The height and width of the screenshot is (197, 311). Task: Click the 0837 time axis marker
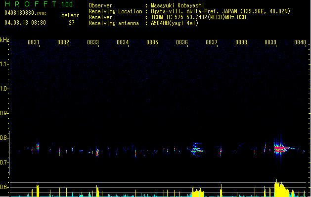[x=212, y=42]
